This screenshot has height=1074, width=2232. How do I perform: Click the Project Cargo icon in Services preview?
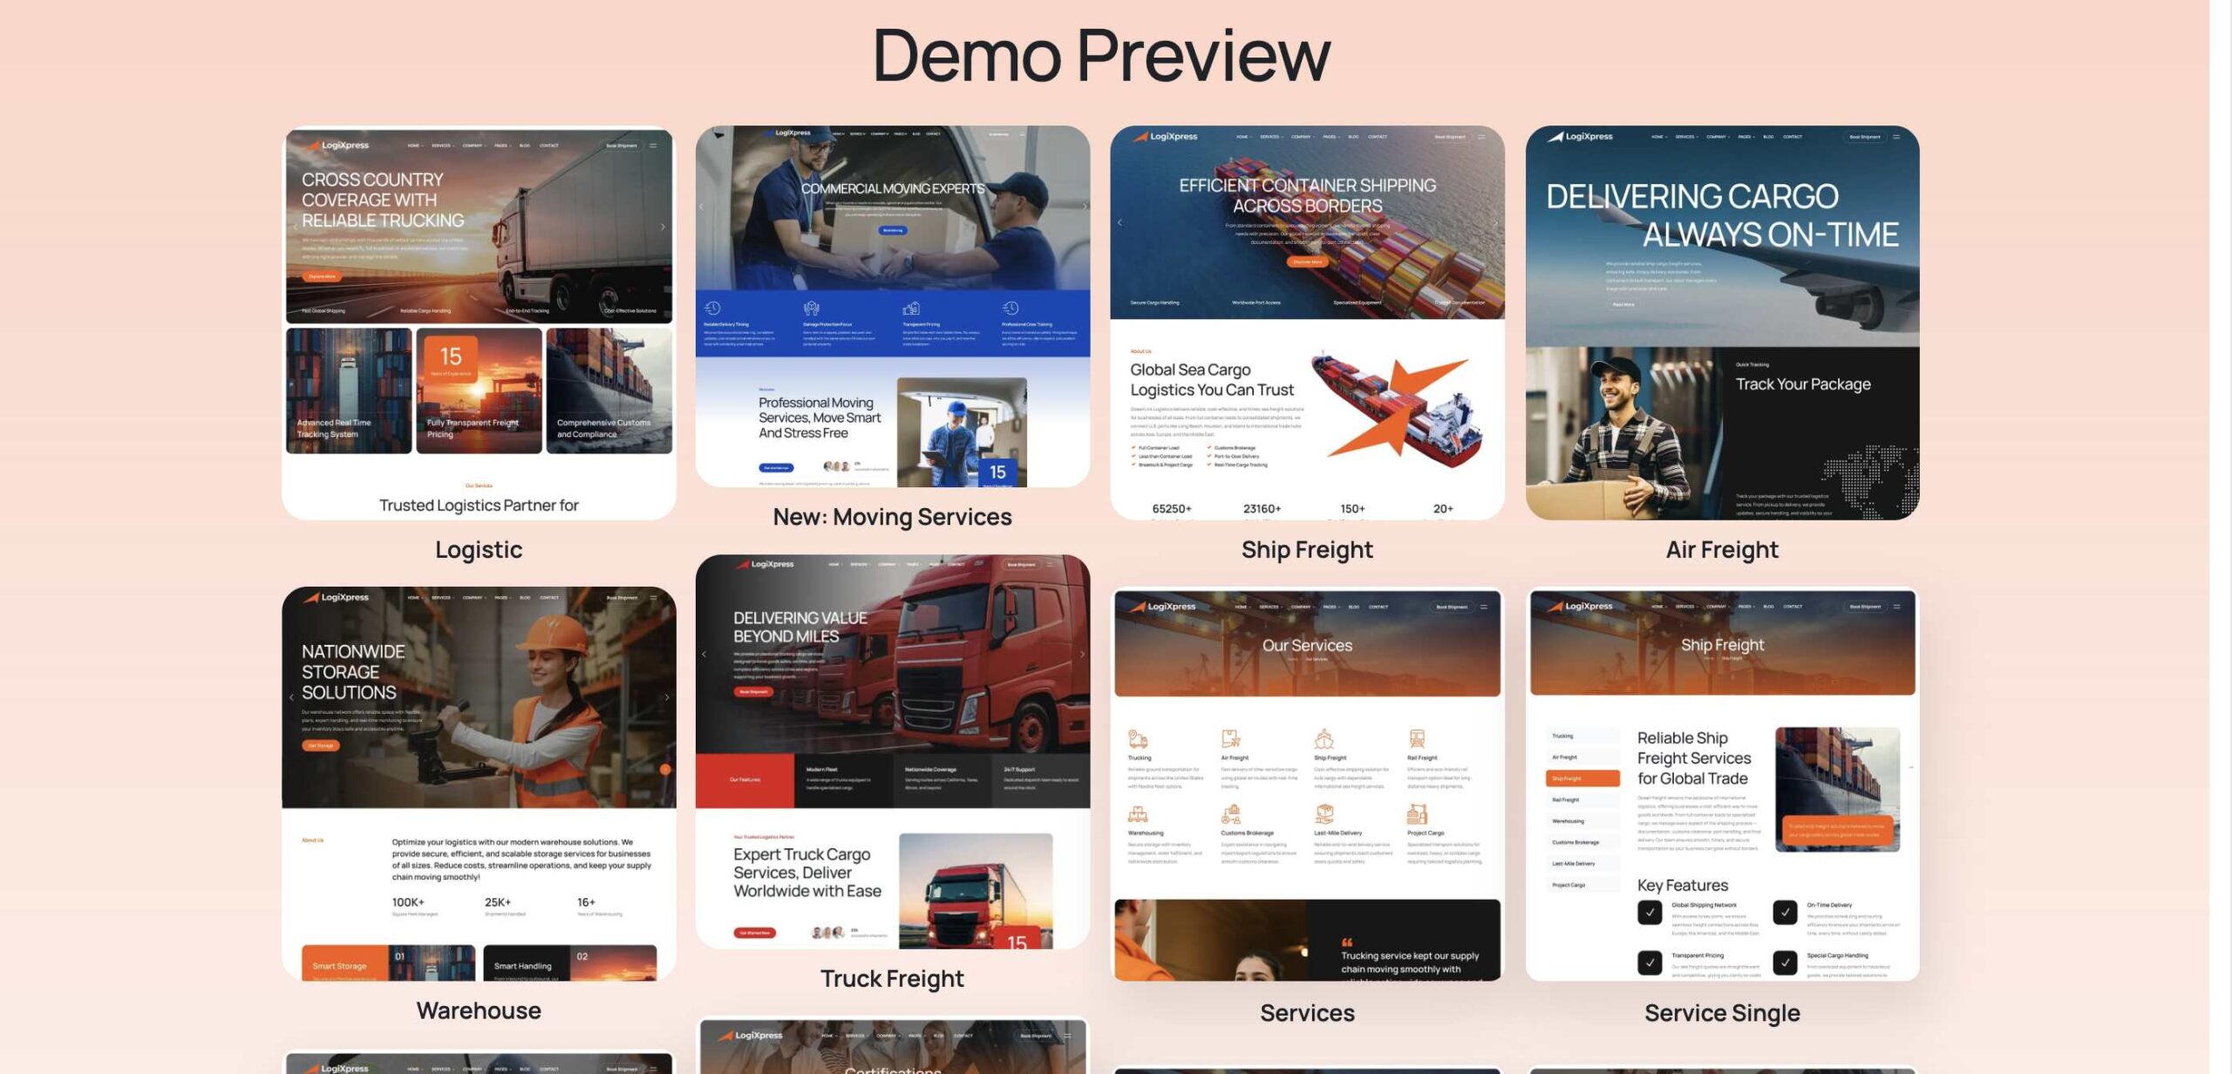click(x=1417, y=814)
